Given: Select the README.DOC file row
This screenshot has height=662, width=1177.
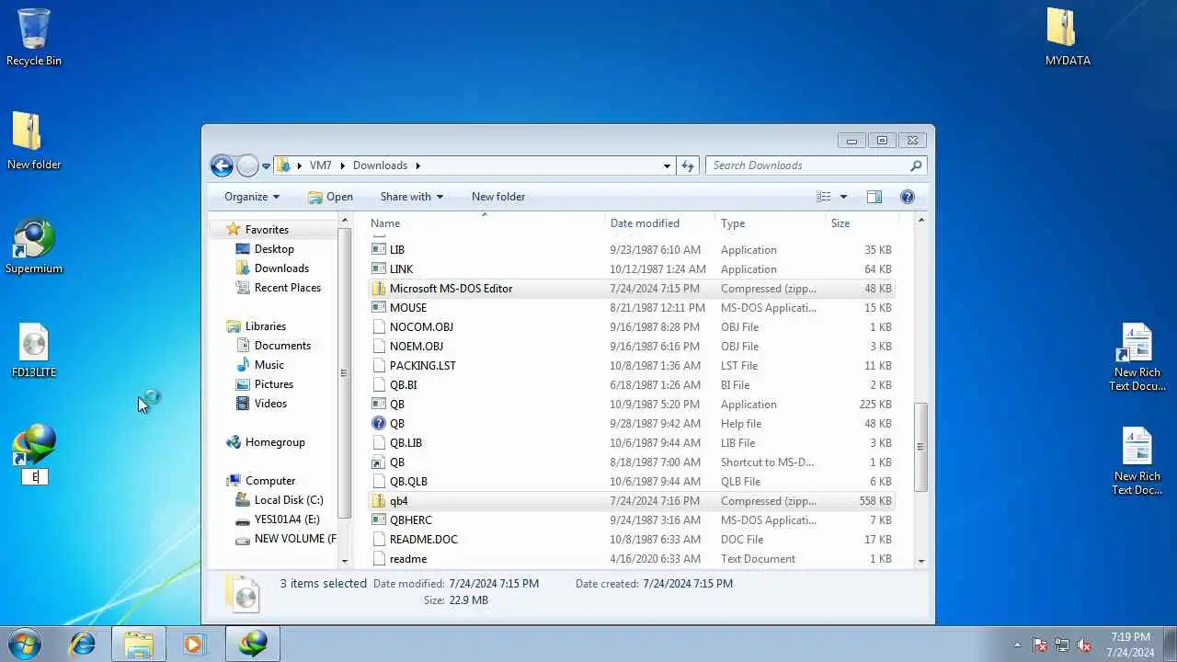Looking at the screenshot, I should point(632,540).
